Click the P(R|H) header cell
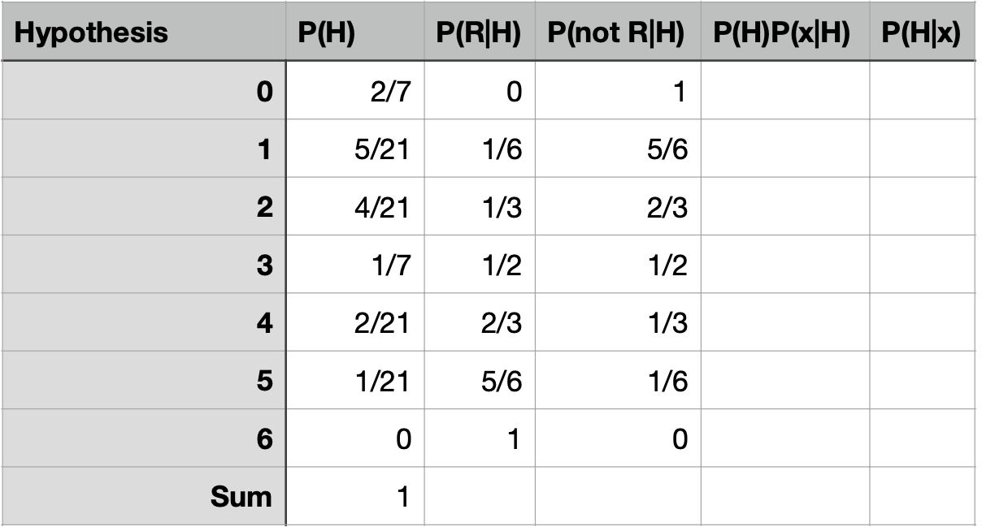This screenshot has height=531, width=982. click(x=479, y=32)
